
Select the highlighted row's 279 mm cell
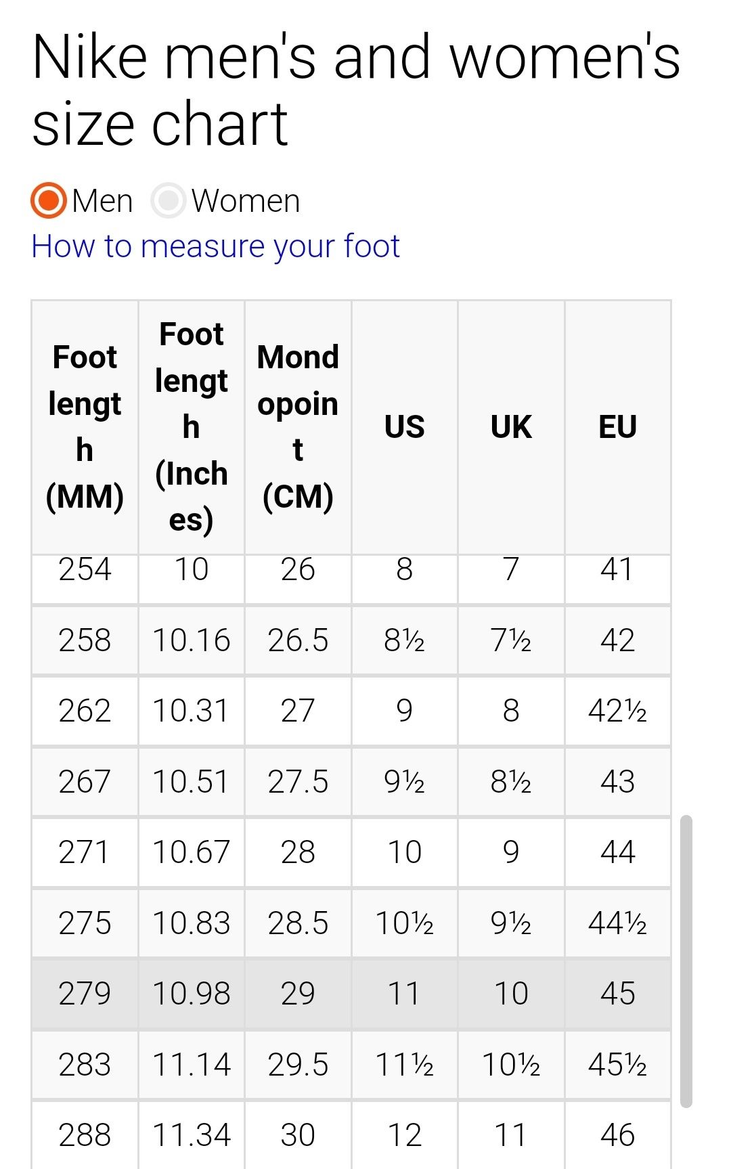coord(85,994)
